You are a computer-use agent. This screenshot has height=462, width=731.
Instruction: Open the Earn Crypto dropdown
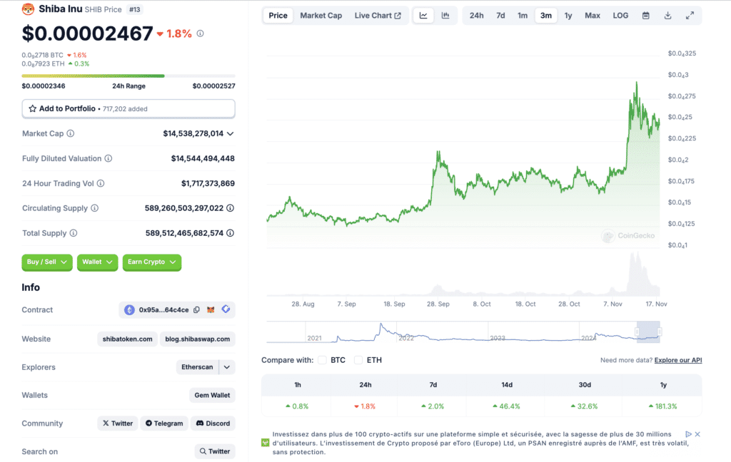click(x=152, y=262)
